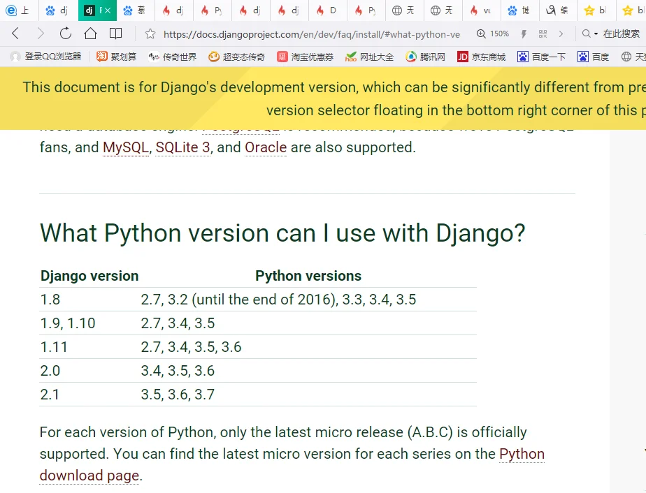Expand more address bar tools chevron

pyautogui.click(x=561, y=34)
